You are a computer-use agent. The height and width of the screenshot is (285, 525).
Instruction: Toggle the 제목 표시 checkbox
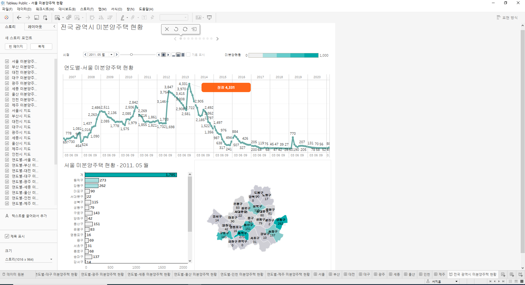pos(7,236)
